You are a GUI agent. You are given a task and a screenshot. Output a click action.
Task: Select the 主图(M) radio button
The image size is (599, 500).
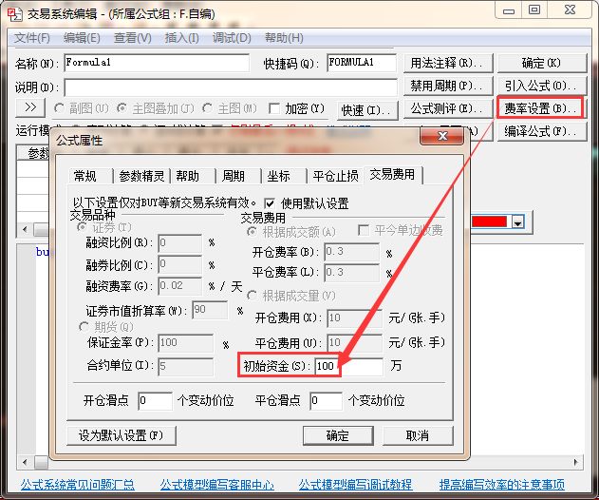[207, 108]
